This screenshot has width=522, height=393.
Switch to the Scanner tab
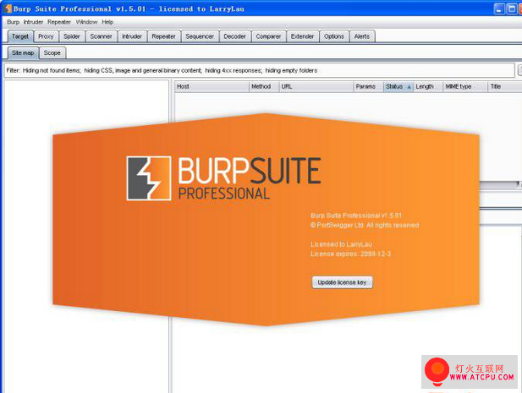[x=102, y=36]
